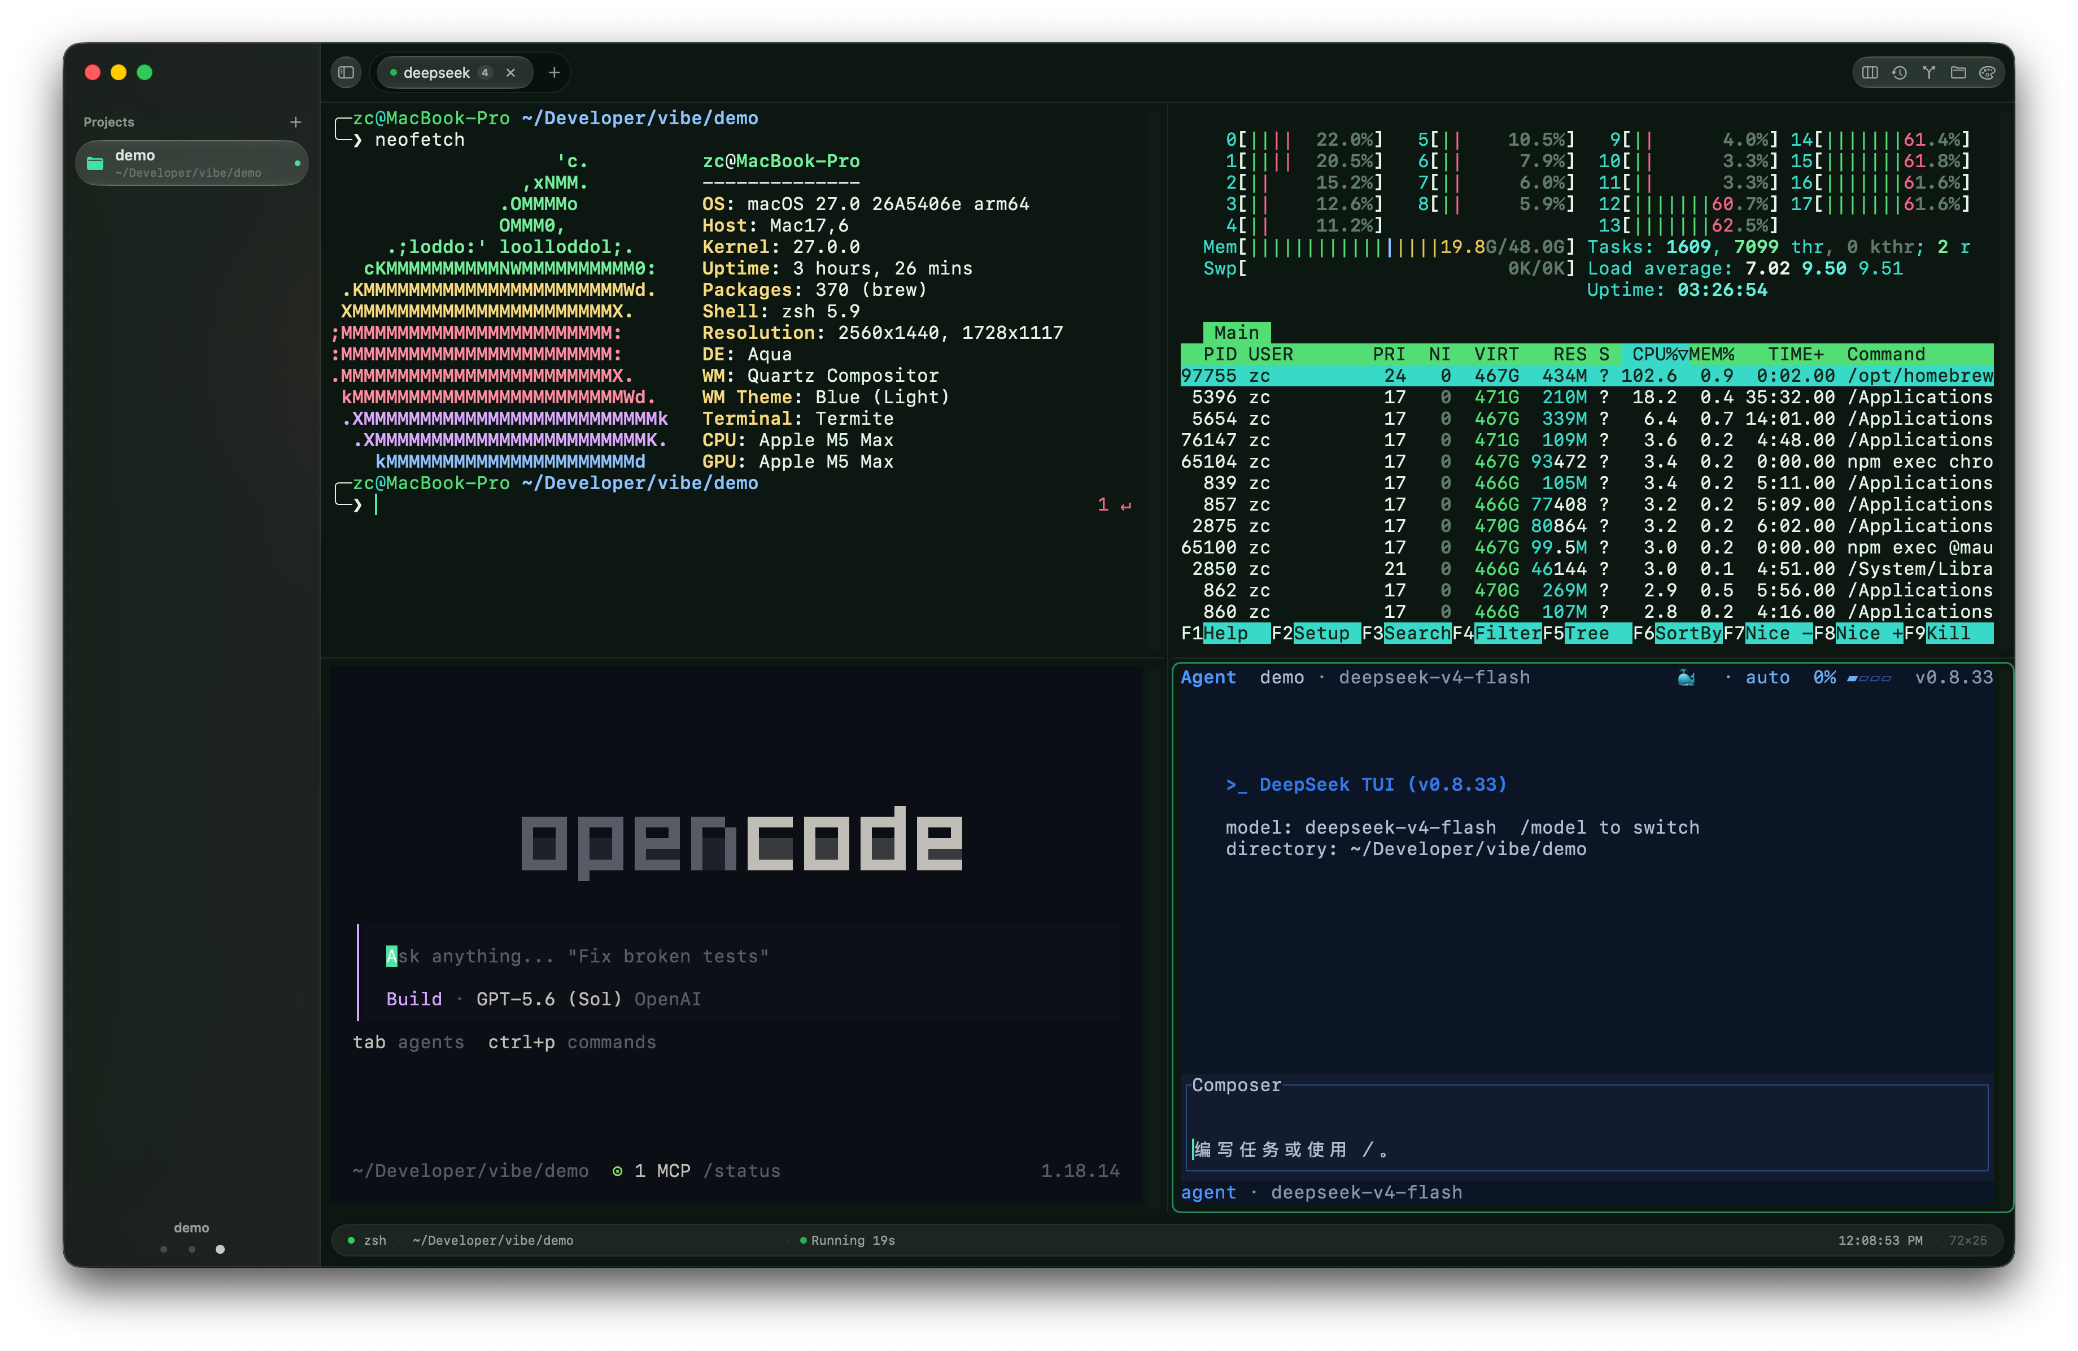Image resolution: width=2078 pixels, height=1351 pixels.
Task: Click 'Running 19s' status bar entry
Action: [847, 1240]
